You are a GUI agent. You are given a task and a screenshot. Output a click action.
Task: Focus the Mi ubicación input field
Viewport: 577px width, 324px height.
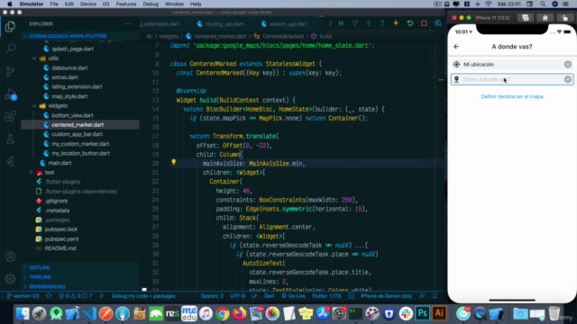click(512, 64)
